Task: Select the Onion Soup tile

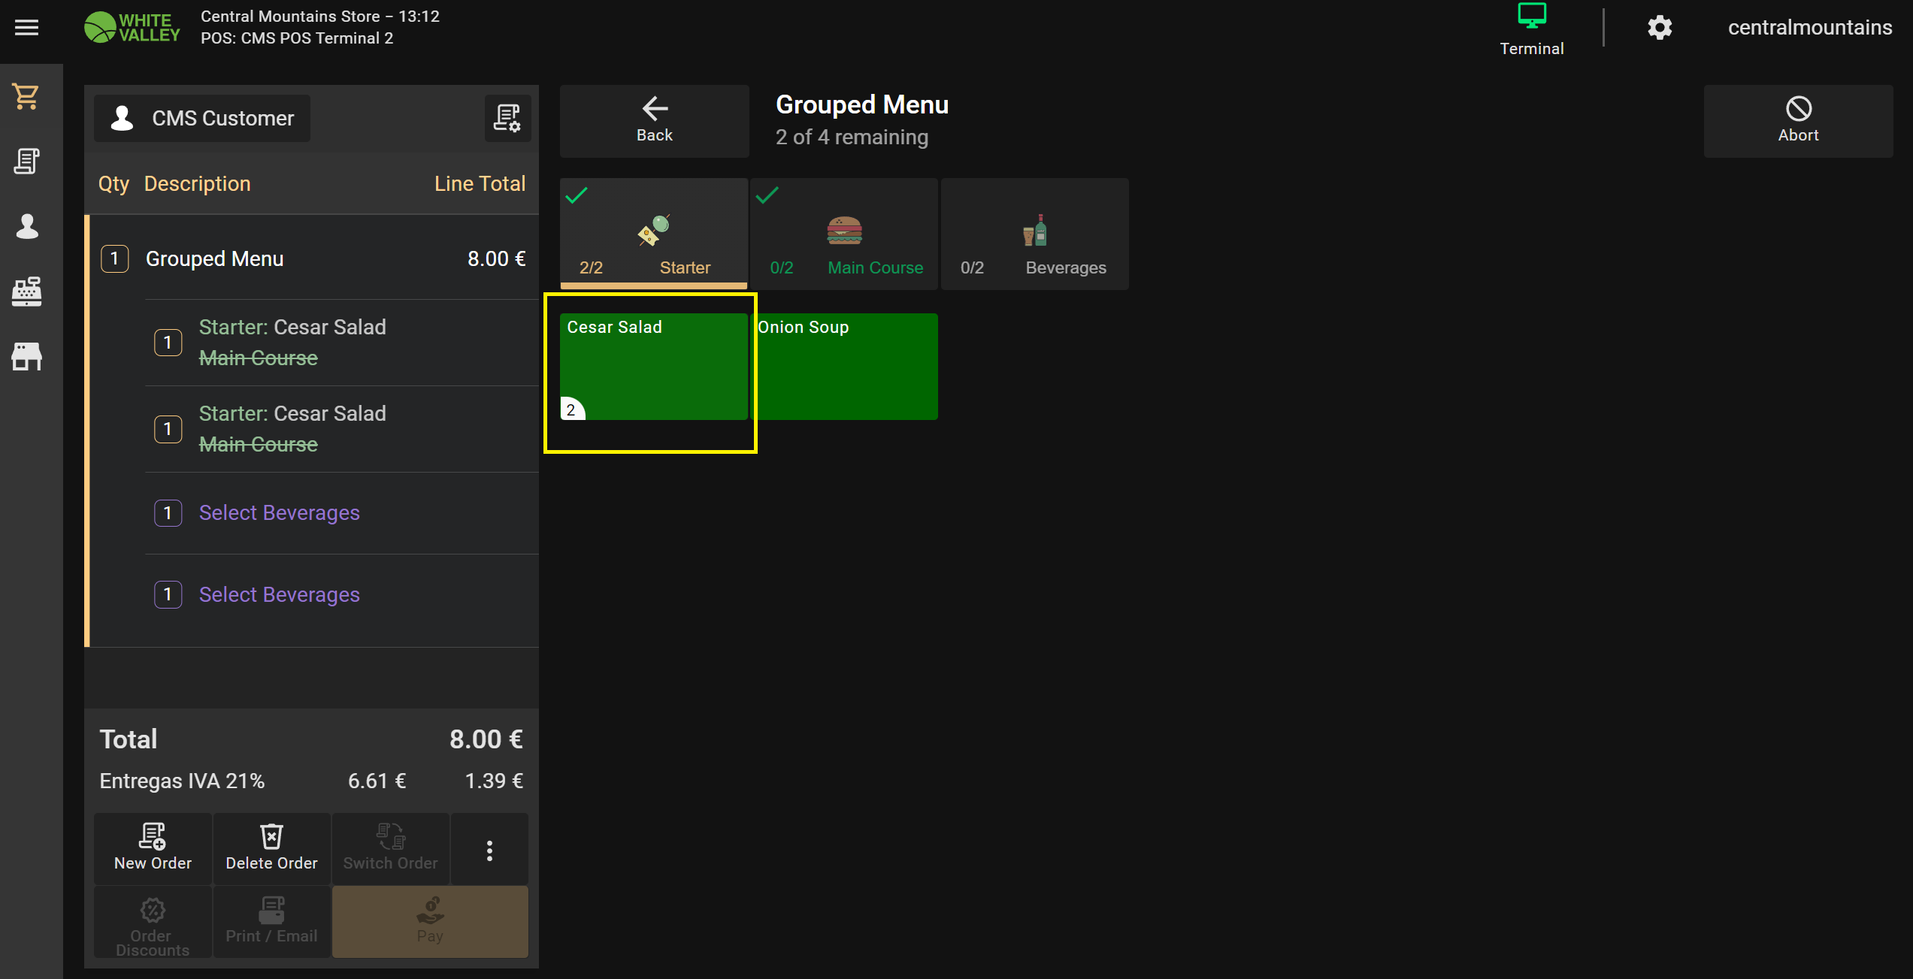Action: point(844,366)
